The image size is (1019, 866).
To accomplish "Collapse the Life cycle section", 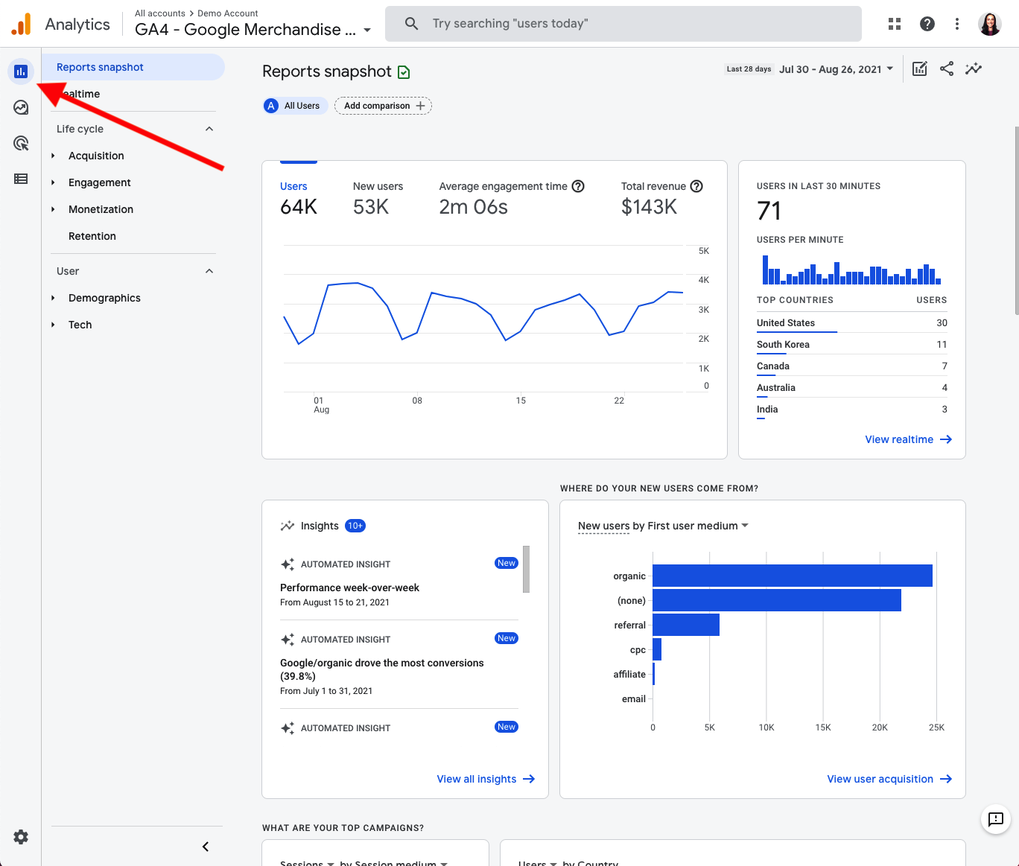I will [209, 129].
